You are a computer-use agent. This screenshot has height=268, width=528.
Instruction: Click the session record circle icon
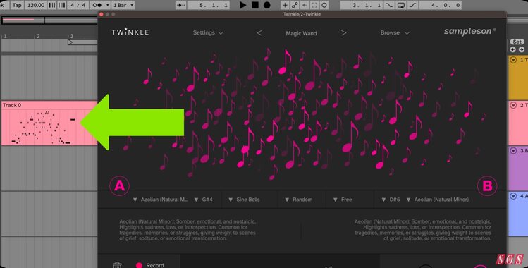pos(324,5)
